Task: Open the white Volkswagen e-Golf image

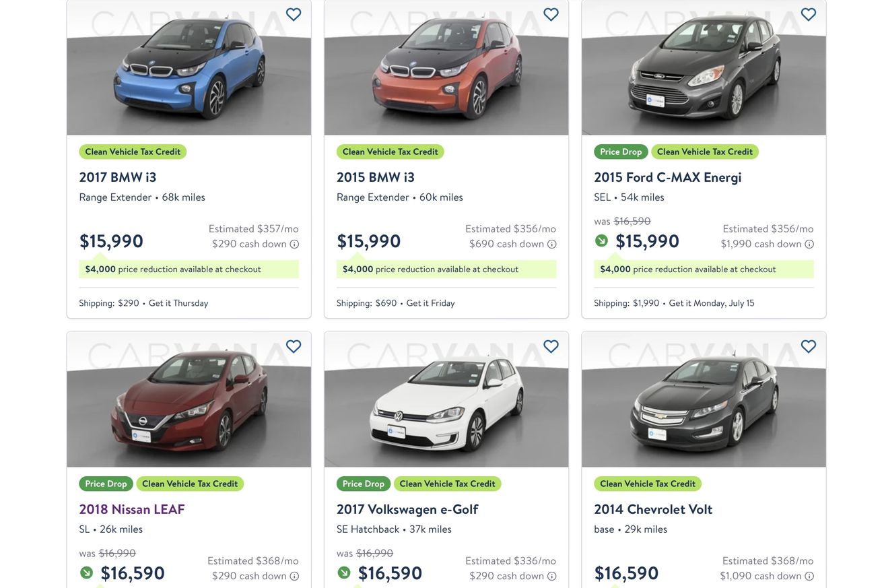Action: (446, 399)
